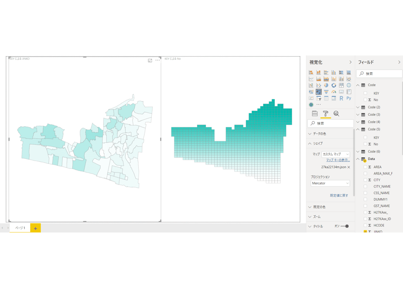Click 既定値に戻す to reset shape settings
The width and height of the screenshot is (403, 288).
pos(339,195)
